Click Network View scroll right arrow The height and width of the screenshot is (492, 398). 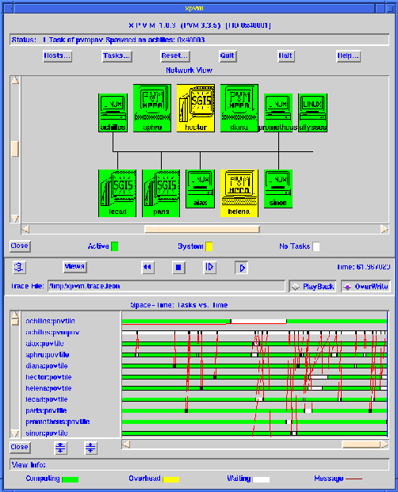point(385,229)
